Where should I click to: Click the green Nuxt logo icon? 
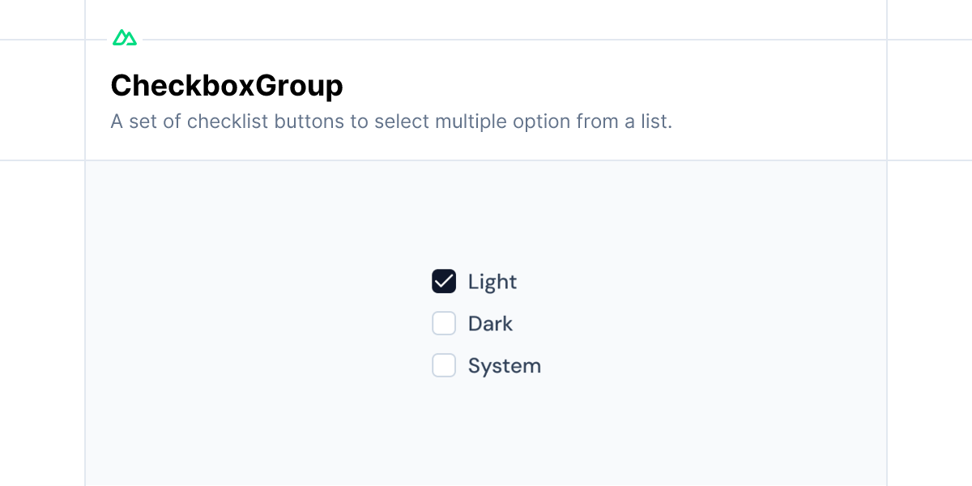(124, 37)
